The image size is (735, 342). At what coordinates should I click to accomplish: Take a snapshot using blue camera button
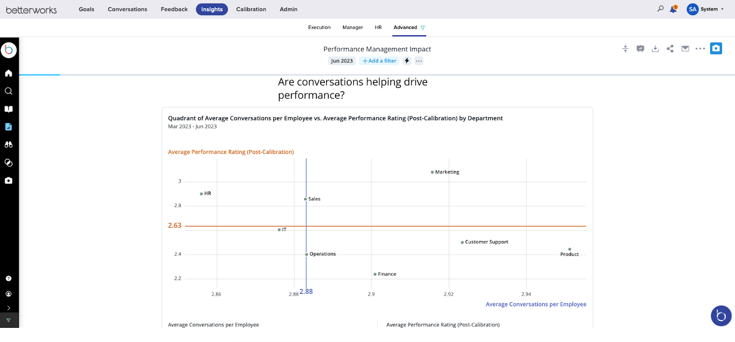click(x=716, y=48)
